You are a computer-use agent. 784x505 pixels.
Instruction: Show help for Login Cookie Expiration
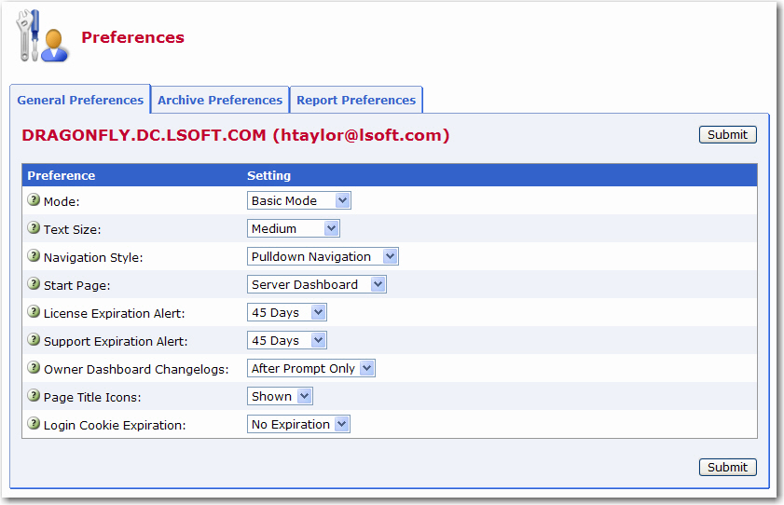point(34,424)
